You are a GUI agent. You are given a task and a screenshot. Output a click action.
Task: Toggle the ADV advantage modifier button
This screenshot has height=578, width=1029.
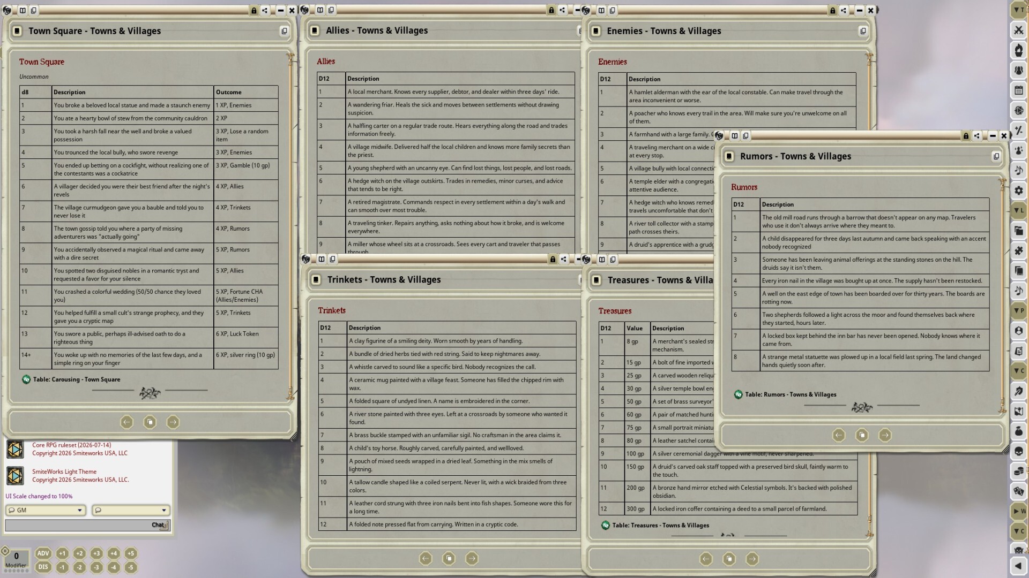(43, 553)
